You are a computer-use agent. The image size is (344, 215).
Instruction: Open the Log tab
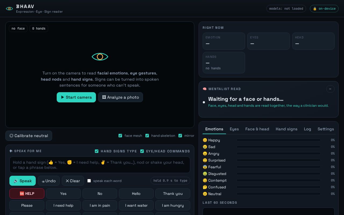click(x=307, y=129)
